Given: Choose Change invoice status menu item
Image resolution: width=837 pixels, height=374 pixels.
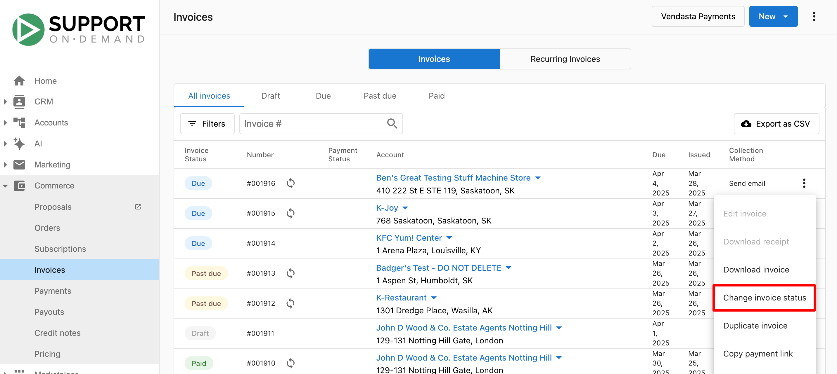Looking at the screenshot, I should [x=764, y=298].
